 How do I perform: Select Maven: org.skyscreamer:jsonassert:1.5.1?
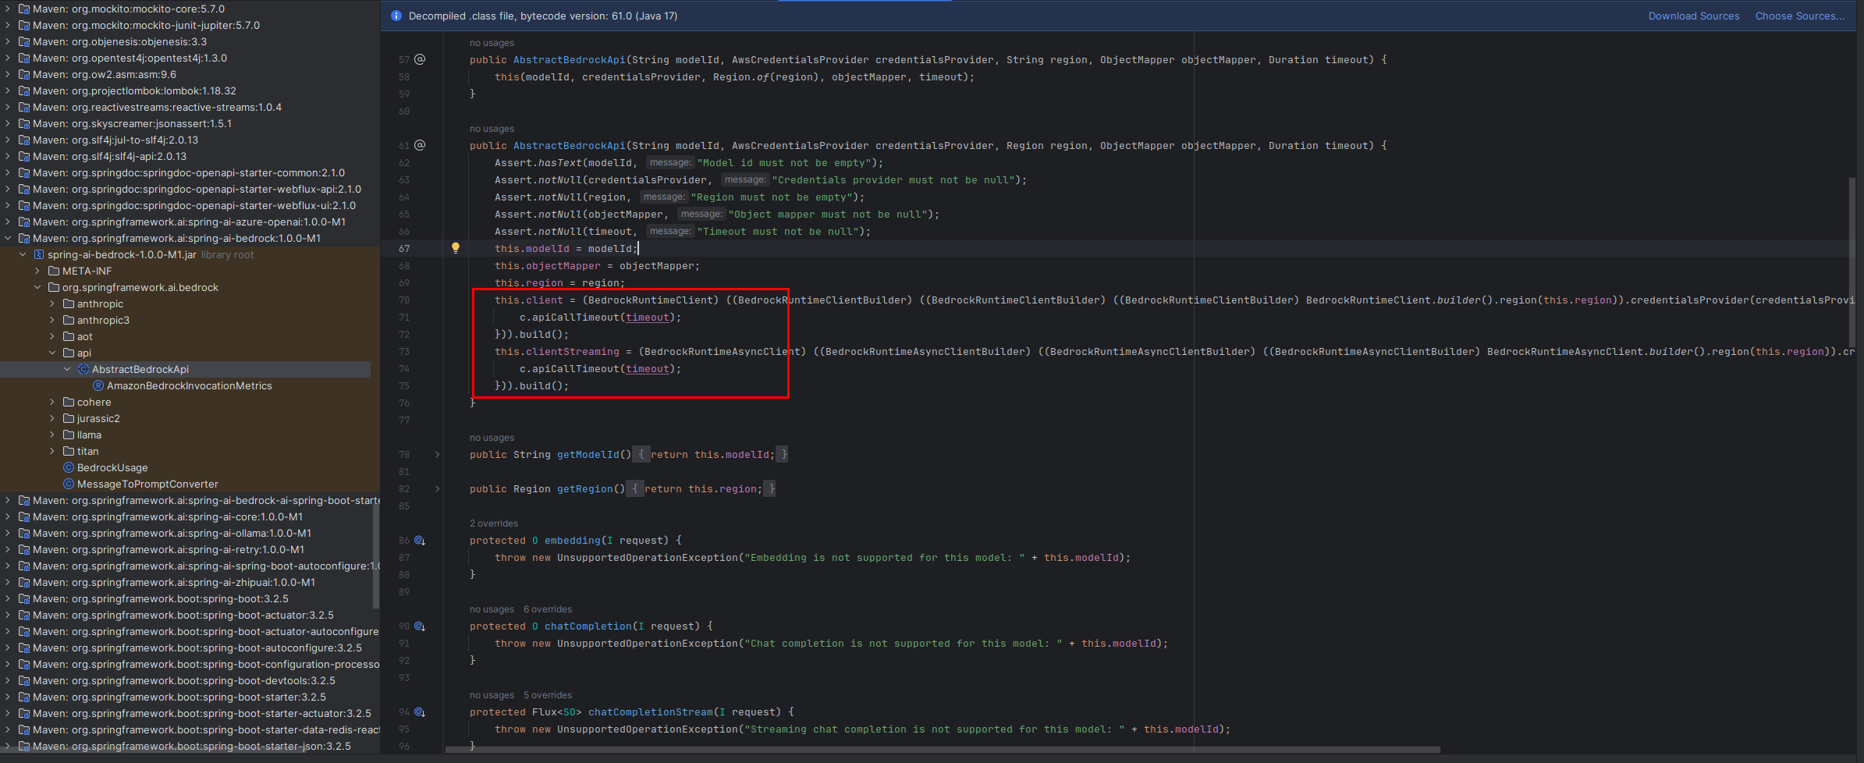click(132, 123)
